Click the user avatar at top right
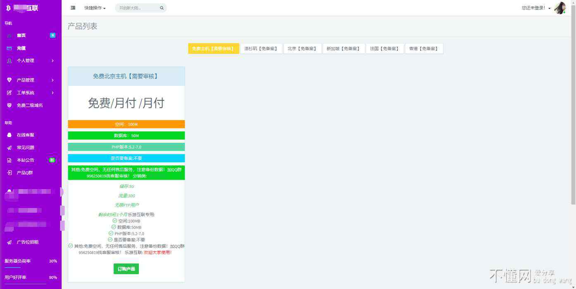This screenshot has height=289, width=576. [x=559, y=8]
